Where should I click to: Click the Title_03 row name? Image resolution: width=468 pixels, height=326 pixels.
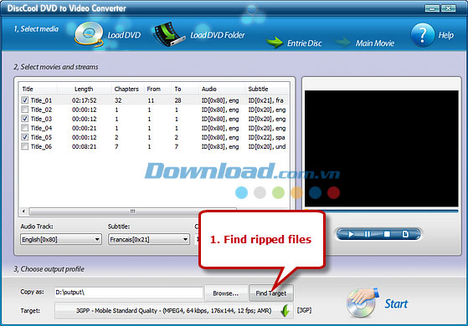tap(41, 119)
